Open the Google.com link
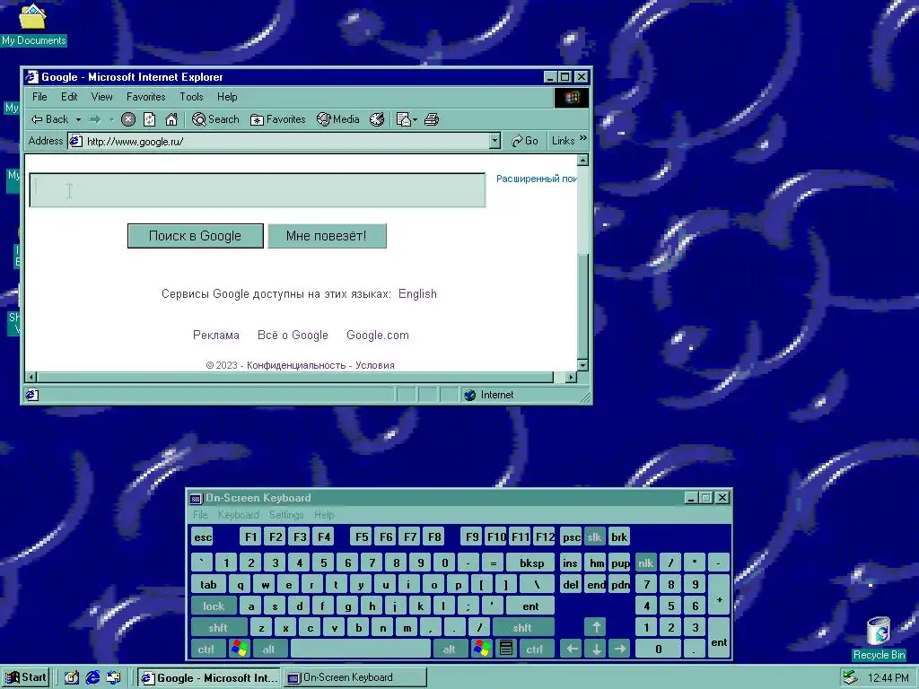This screenshot has height=689, width=919. pyautogui.click(x=378, y=336)
